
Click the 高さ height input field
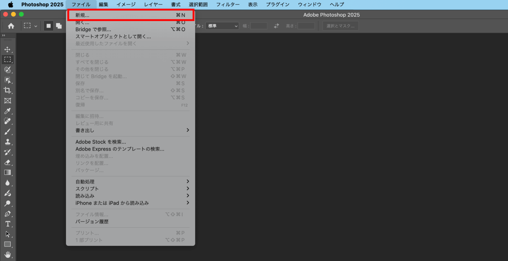click(306, 26)
